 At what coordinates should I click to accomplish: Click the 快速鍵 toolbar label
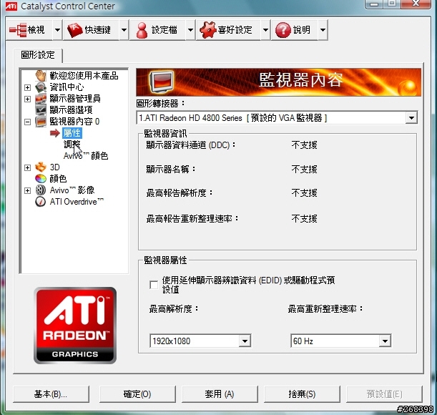(x=97, y=30)
